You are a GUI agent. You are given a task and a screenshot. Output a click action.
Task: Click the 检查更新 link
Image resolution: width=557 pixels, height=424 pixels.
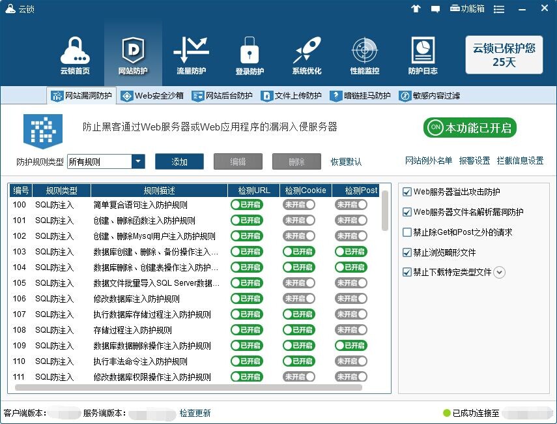point(195,413)
